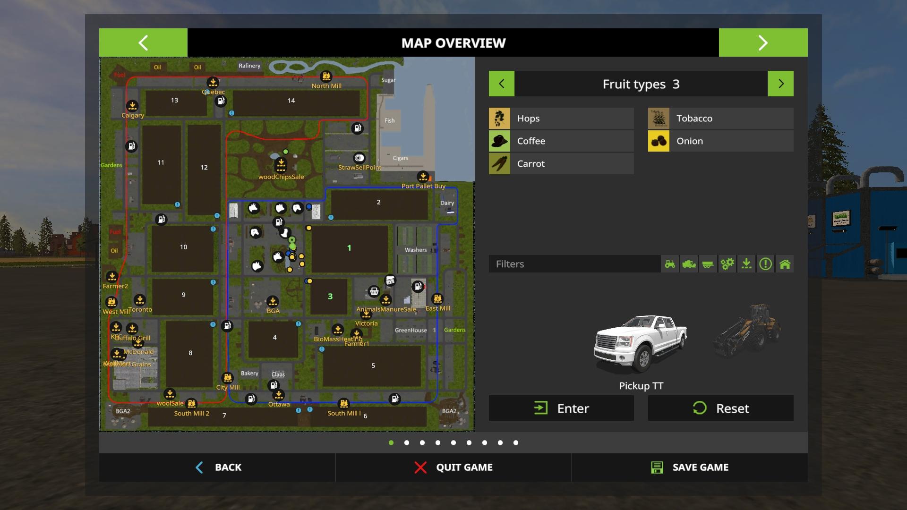Go to next Fruit types page
This screenshot has width=907, height=510.
point(780,84)
